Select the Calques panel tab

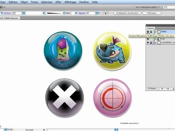[x=150, y=28]
